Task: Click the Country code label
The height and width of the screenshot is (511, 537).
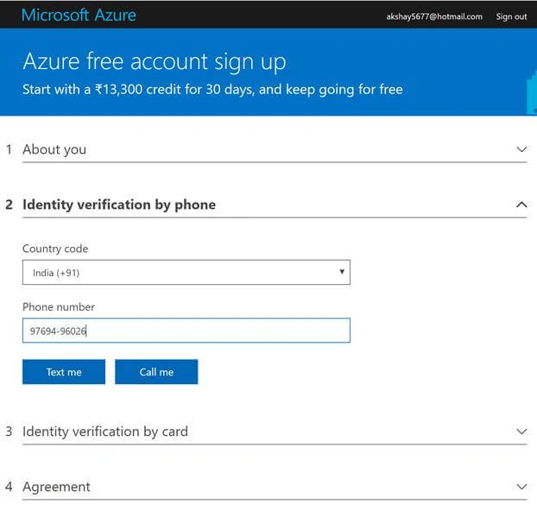Action: point(55,249)
